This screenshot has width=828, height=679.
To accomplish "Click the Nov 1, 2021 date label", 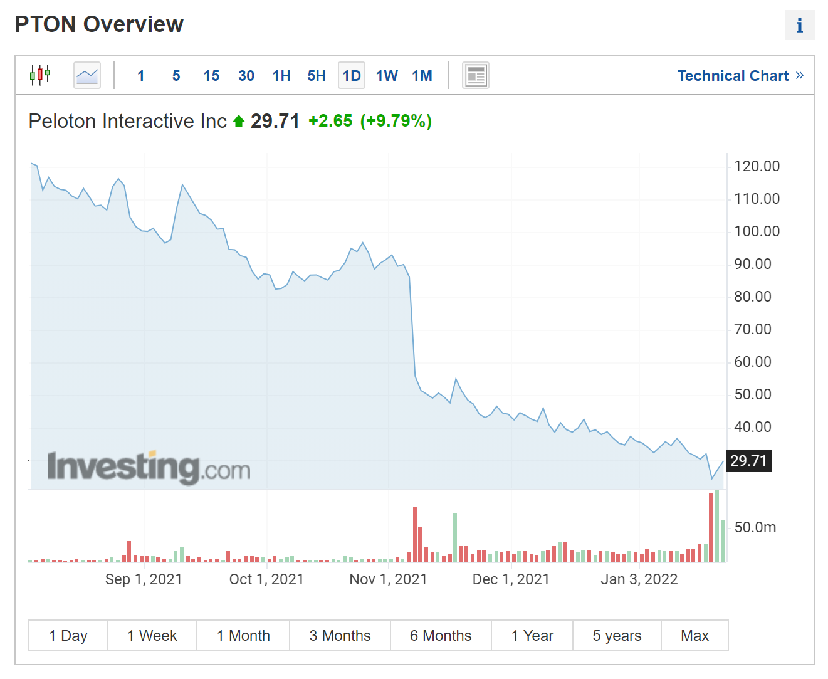I will 388,579.
